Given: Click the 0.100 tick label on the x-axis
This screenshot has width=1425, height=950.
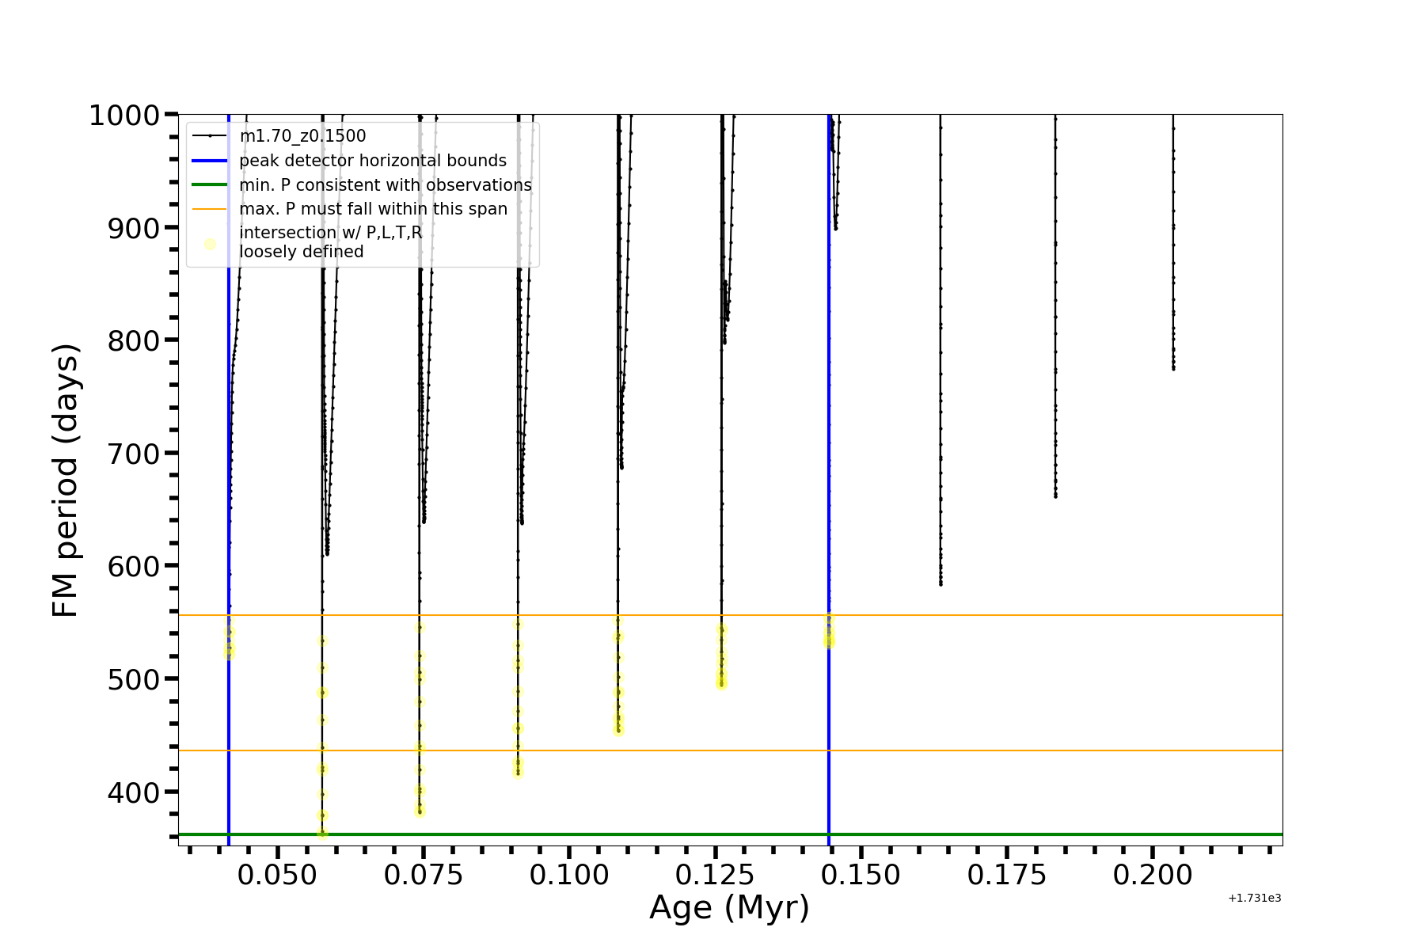Looking at the screenshot, I should pyautogui.click(x=569, y=875).
